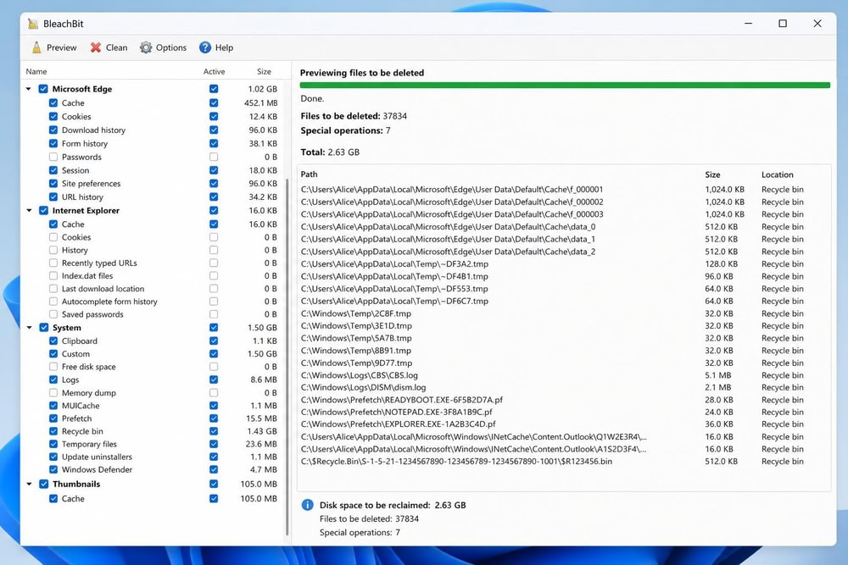Click the blue info icon beside Disk space

coord(307,505)
